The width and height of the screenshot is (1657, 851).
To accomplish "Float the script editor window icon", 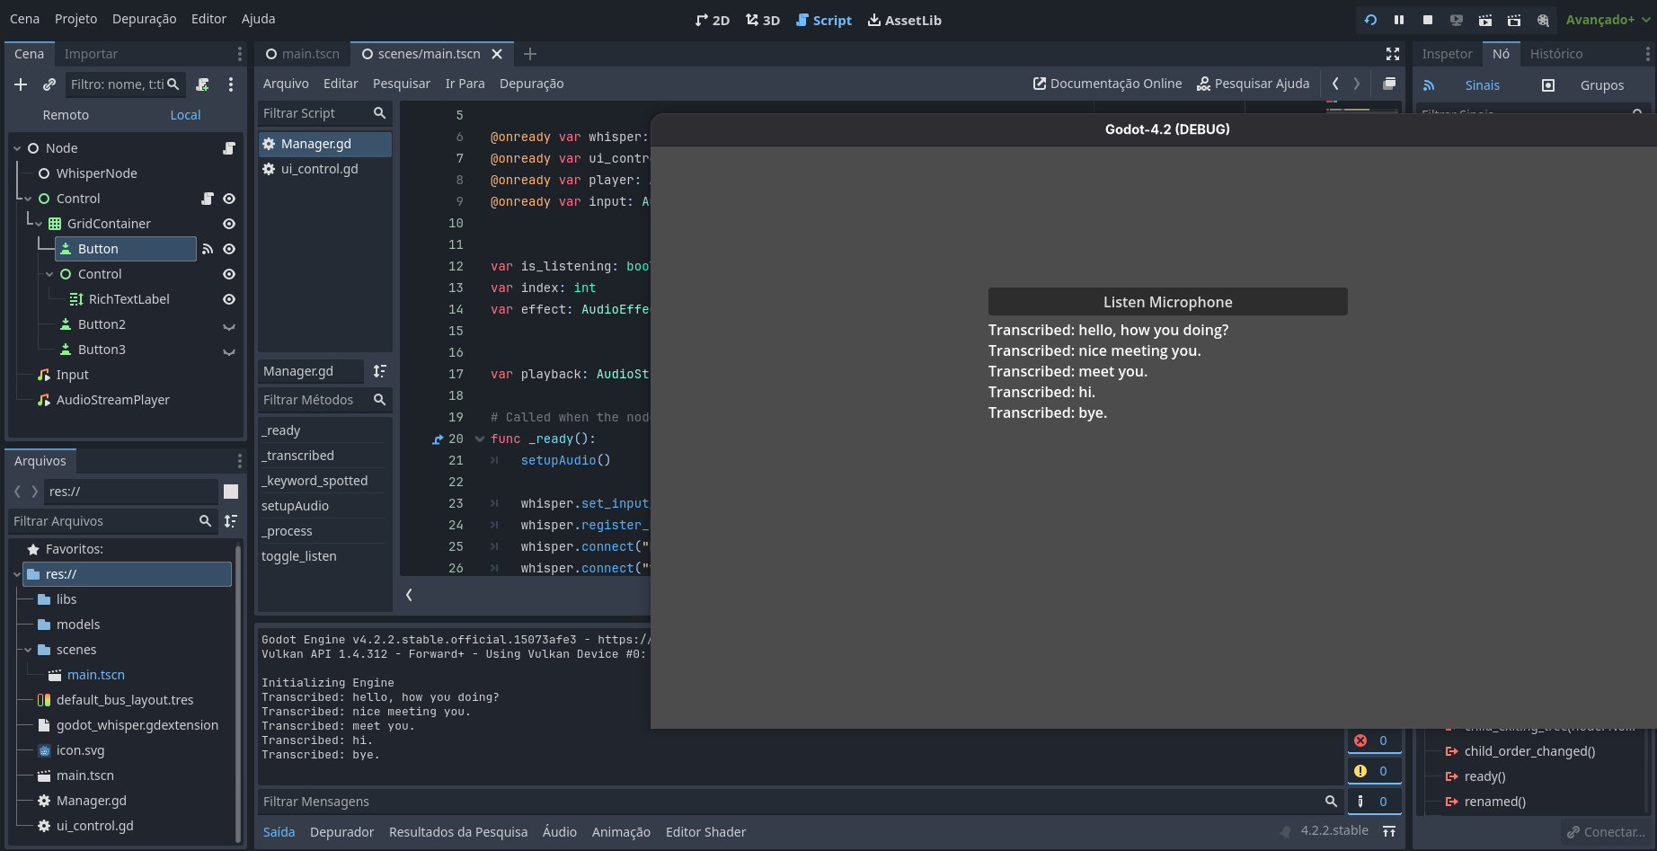I will click(1389, 84).
